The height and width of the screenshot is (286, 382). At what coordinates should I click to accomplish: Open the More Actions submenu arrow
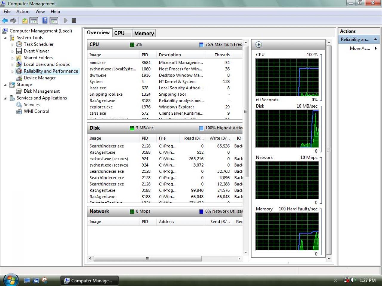pos(376,48)
